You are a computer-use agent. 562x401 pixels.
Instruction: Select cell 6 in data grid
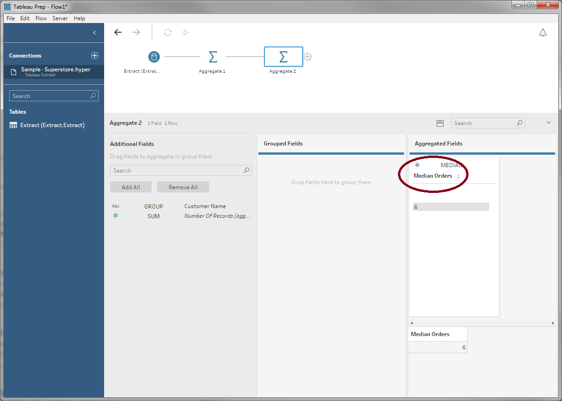click(438, 348)
